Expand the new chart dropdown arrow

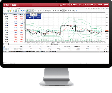6,11
